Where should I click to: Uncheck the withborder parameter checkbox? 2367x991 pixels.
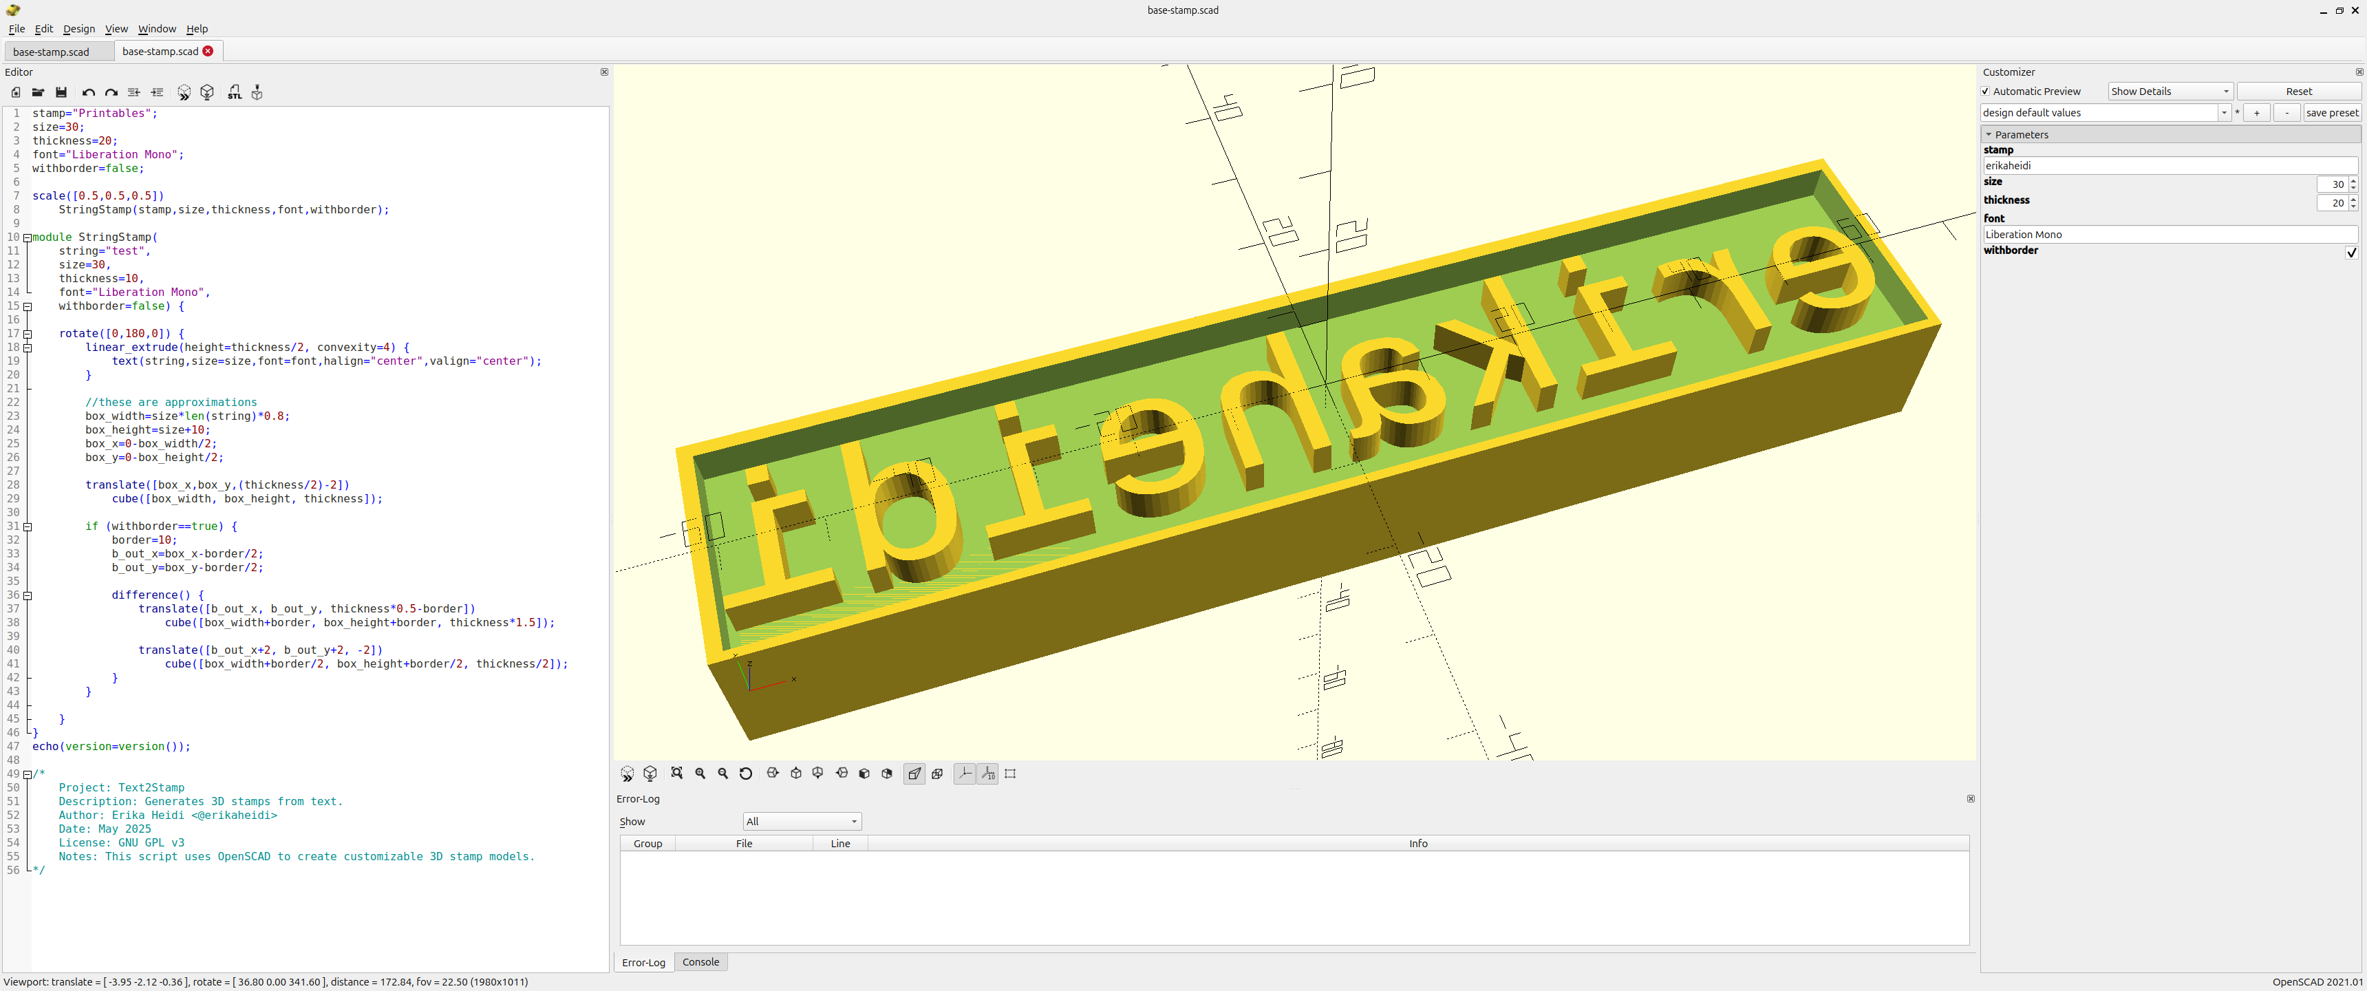click(x=2351, y=252)
